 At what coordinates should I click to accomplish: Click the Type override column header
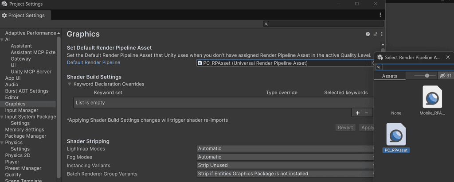282,93
